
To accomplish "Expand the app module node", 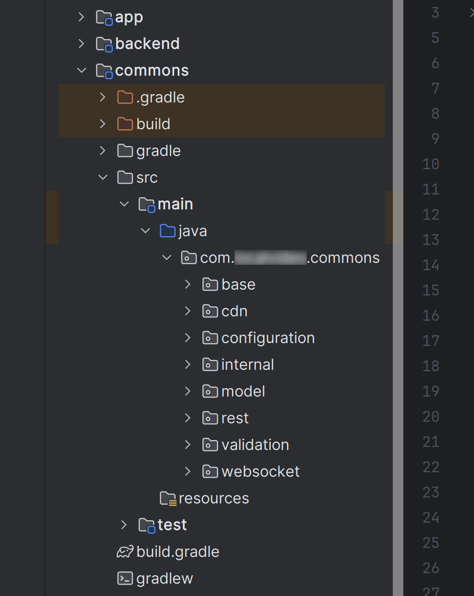I will click(x=82, y=17).
